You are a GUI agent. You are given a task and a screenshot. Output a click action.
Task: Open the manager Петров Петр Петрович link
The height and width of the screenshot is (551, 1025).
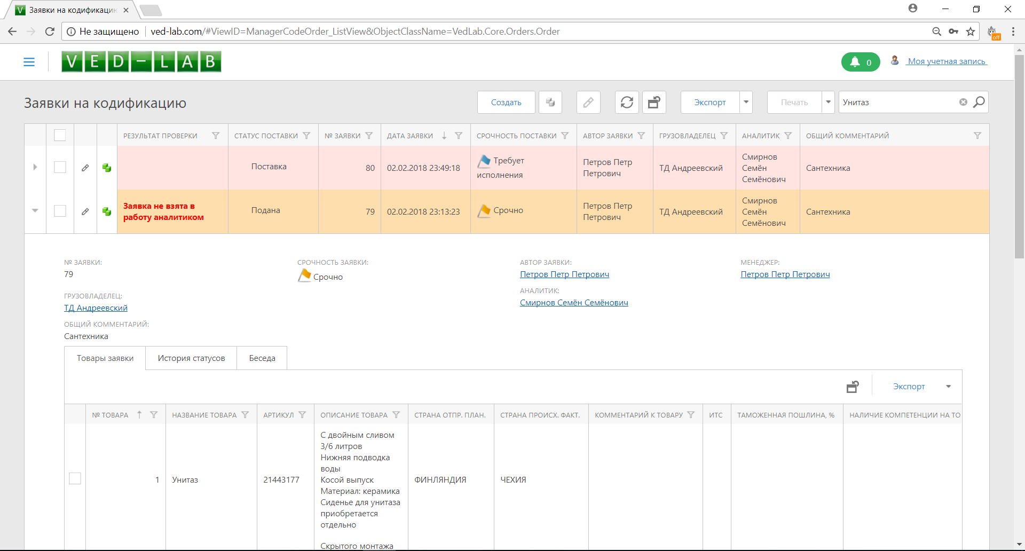pos(785,274)
